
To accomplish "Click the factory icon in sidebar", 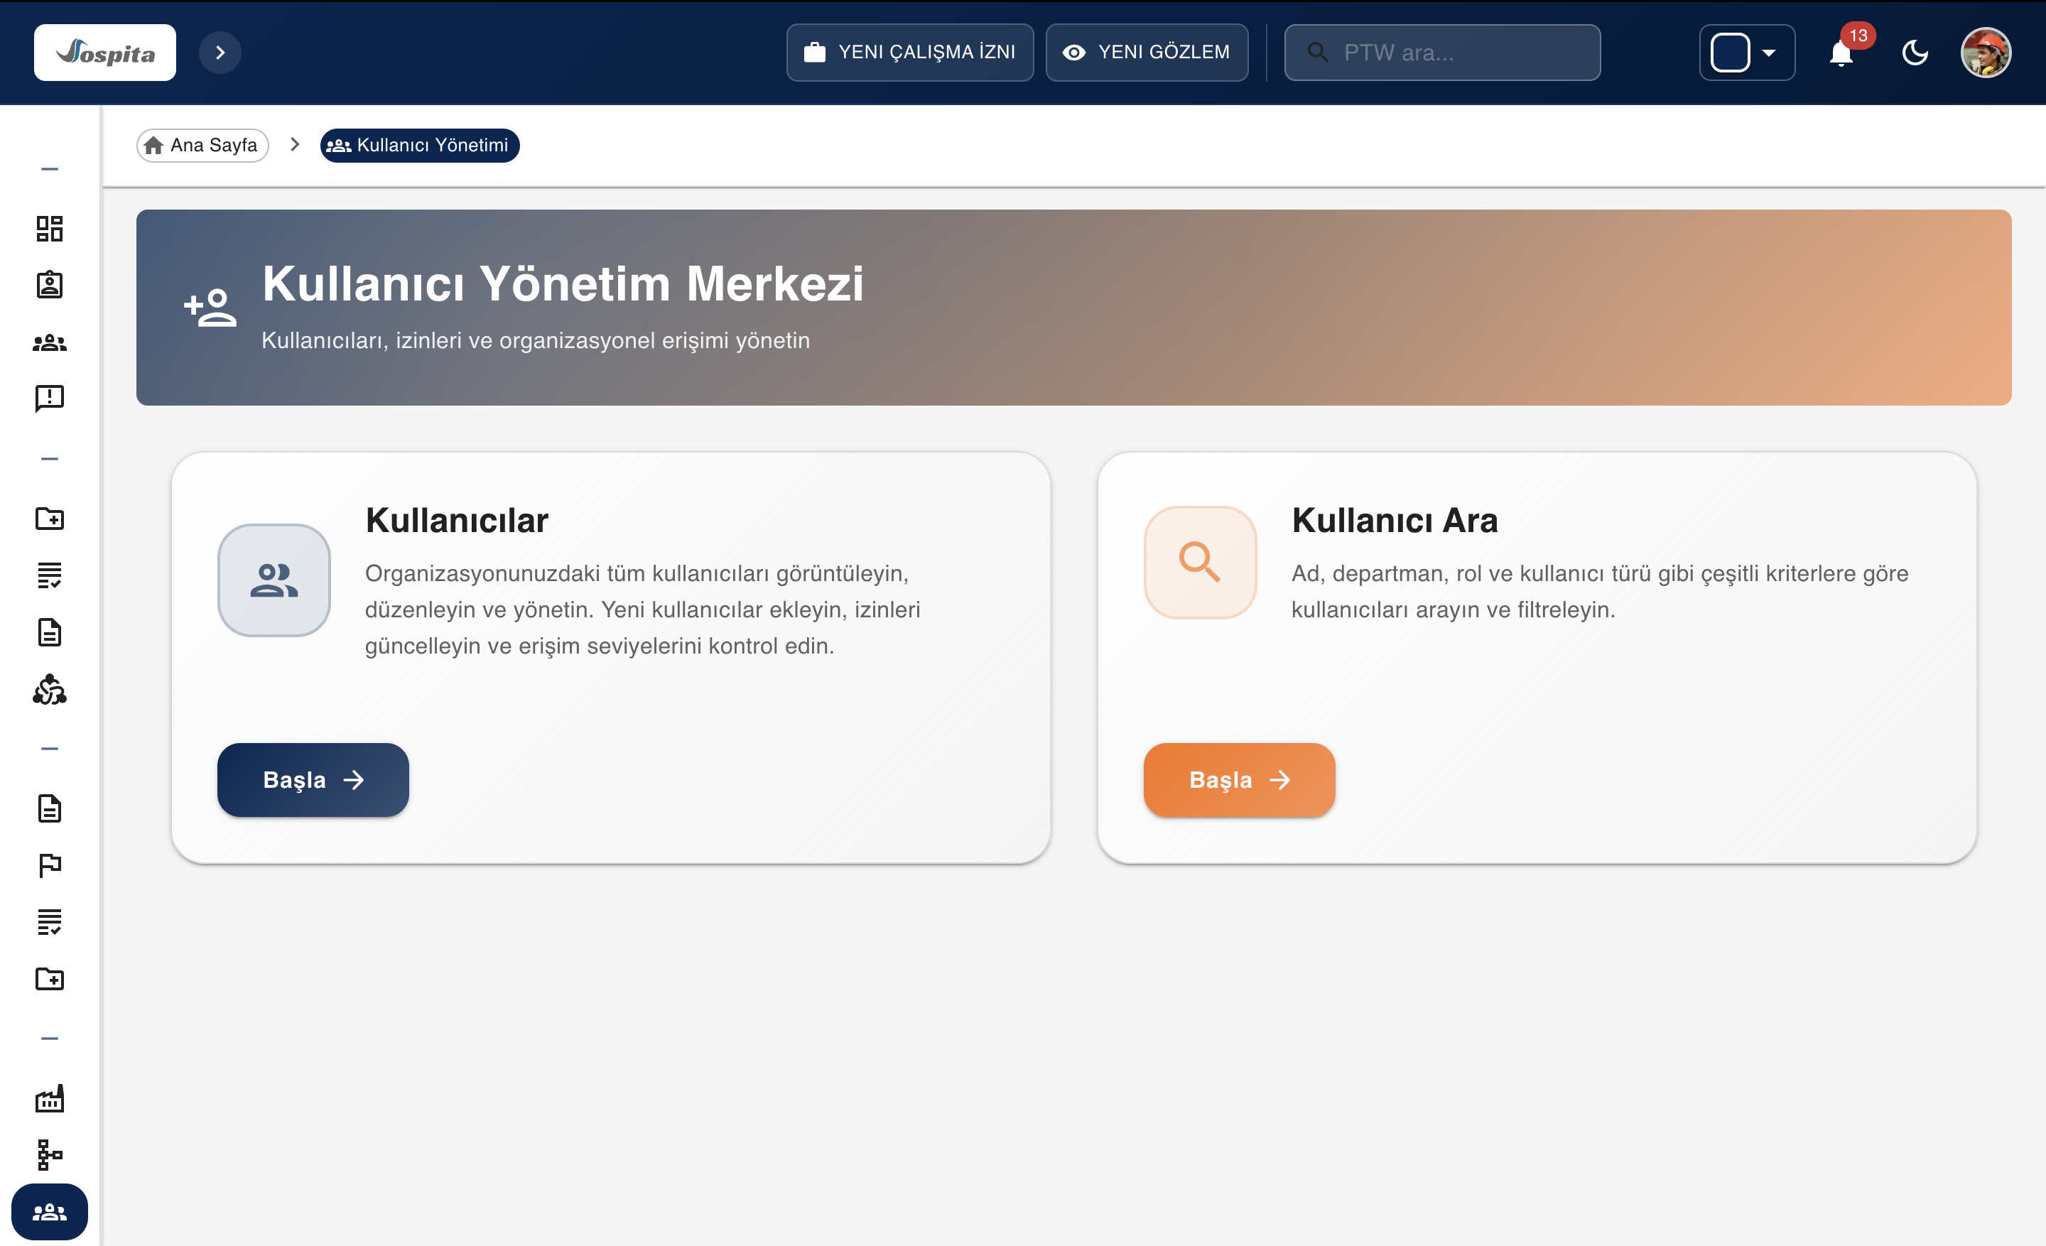I will pyautogui.click(x=49, y=1098).
